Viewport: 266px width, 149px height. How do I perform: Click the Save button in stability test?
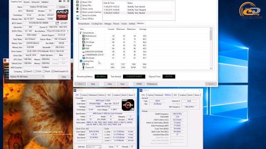pos(123,84)
